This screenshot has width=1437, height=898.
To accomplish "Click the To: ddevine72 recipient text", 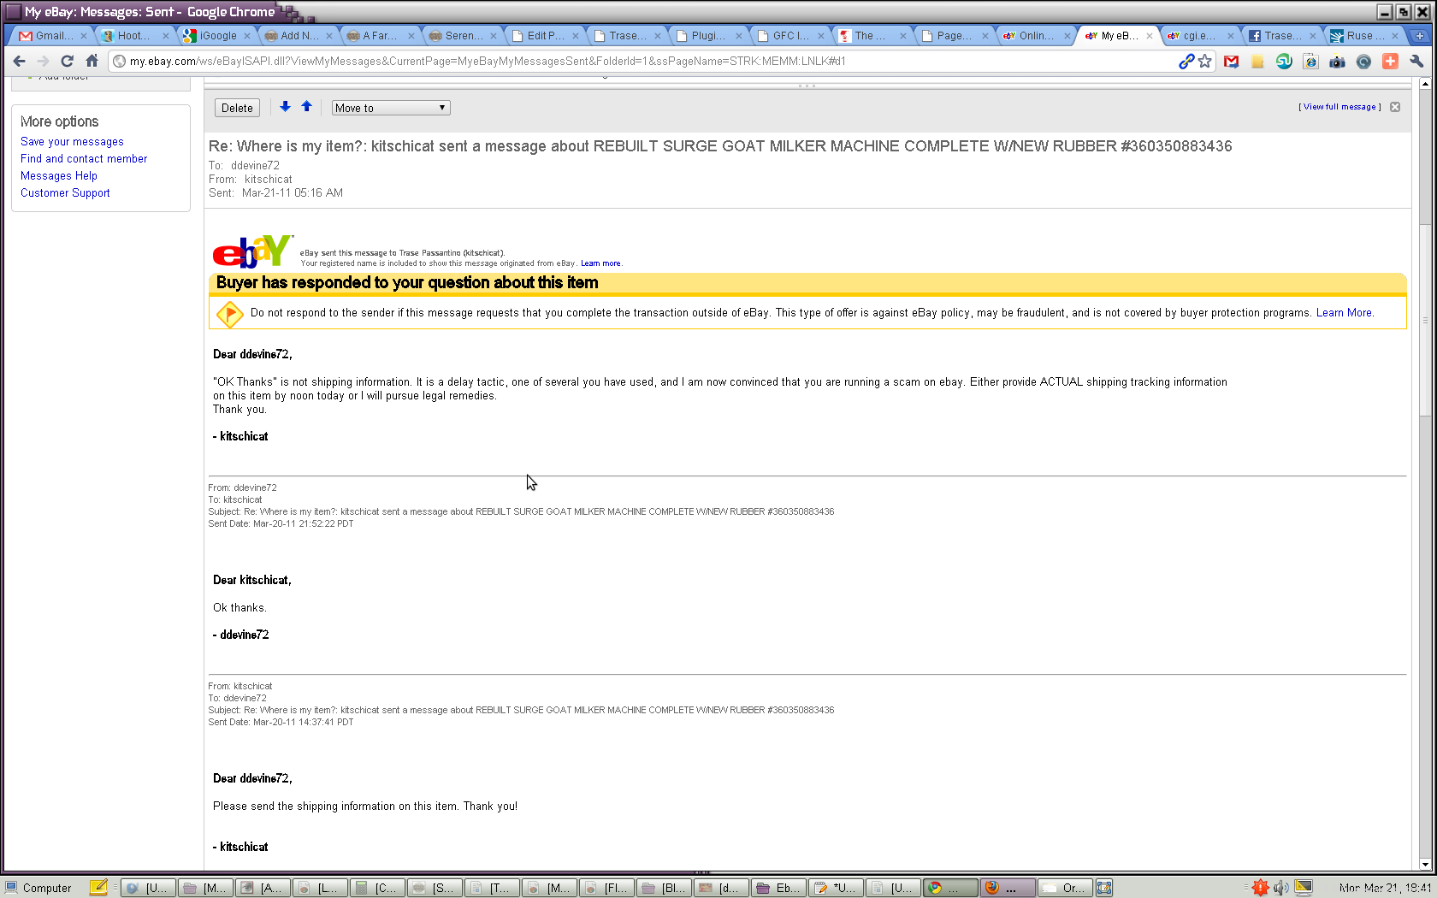I will point(244,166).
